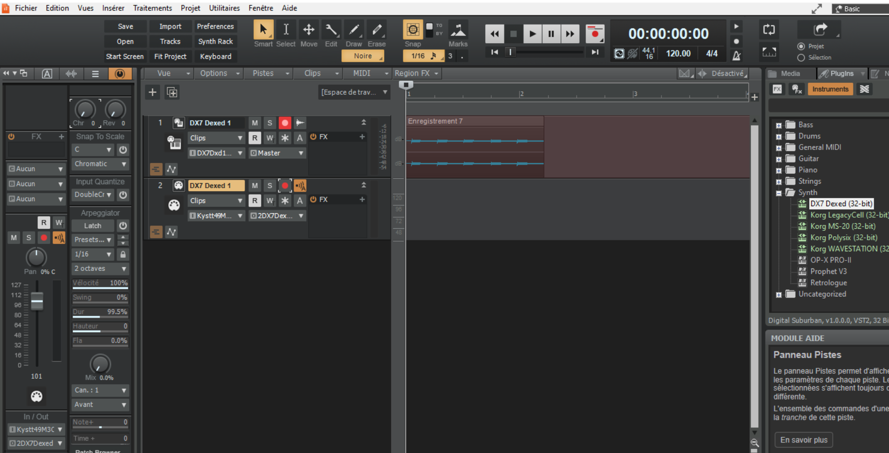This screenshot has width=889, height=453.
Task: Select the Sélection export radio option
Action: tap(801, 58)
